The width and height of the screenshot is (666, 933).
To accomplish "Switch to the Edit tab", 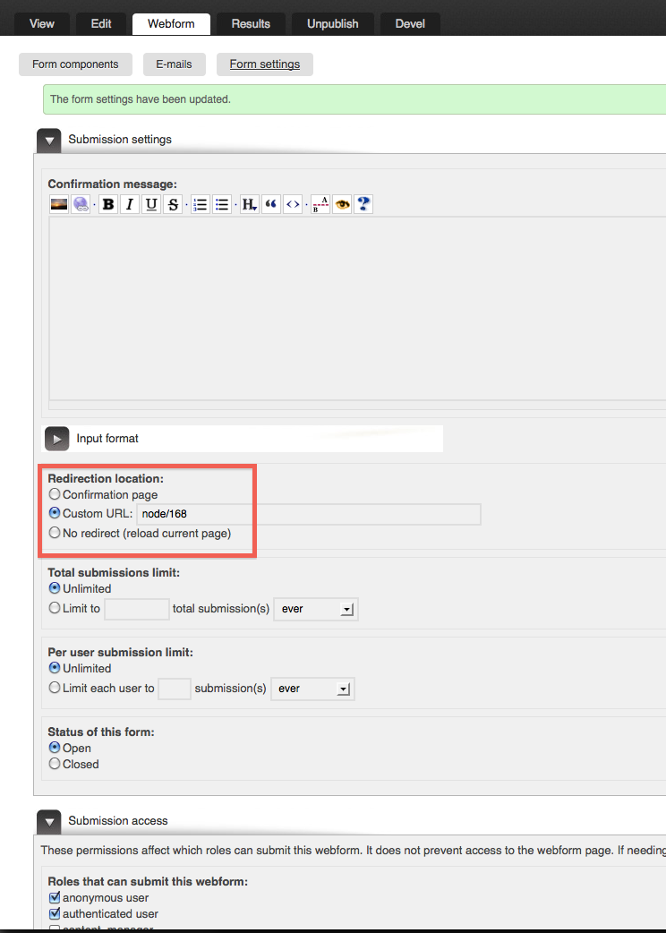I will (x=101, y=24).
